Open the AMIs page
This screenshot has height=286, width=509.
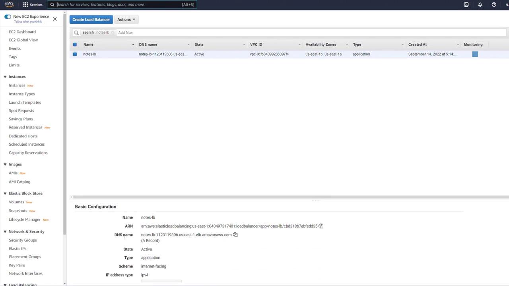tap(13, 173)
